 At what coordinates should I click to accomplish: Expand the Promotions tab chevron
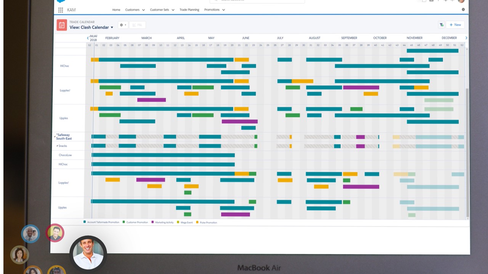(x=223, y=10)
